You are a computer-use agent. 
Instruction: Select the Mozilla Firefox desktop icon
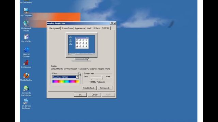point(26,77)
